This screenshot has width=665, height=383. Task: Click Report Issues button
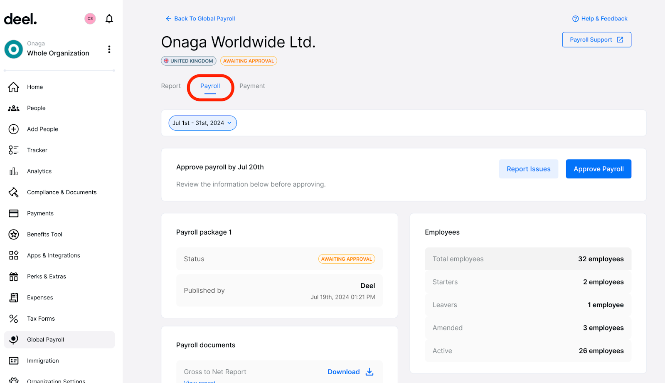tap(529, 169)
